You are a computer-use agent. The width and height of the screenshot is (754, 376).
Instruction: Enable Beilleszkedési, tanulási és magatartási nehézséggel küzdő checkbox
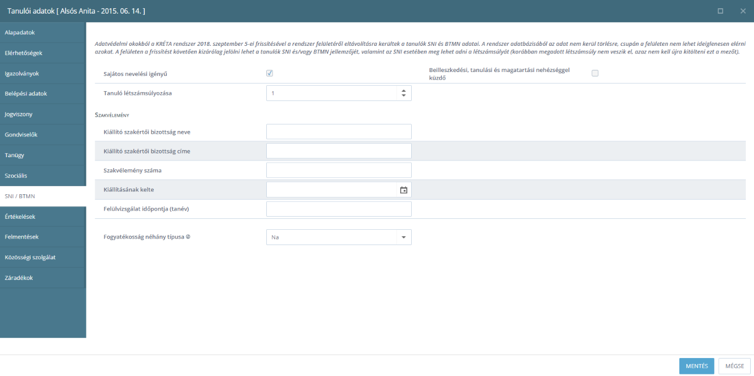(x=595, y=73)
